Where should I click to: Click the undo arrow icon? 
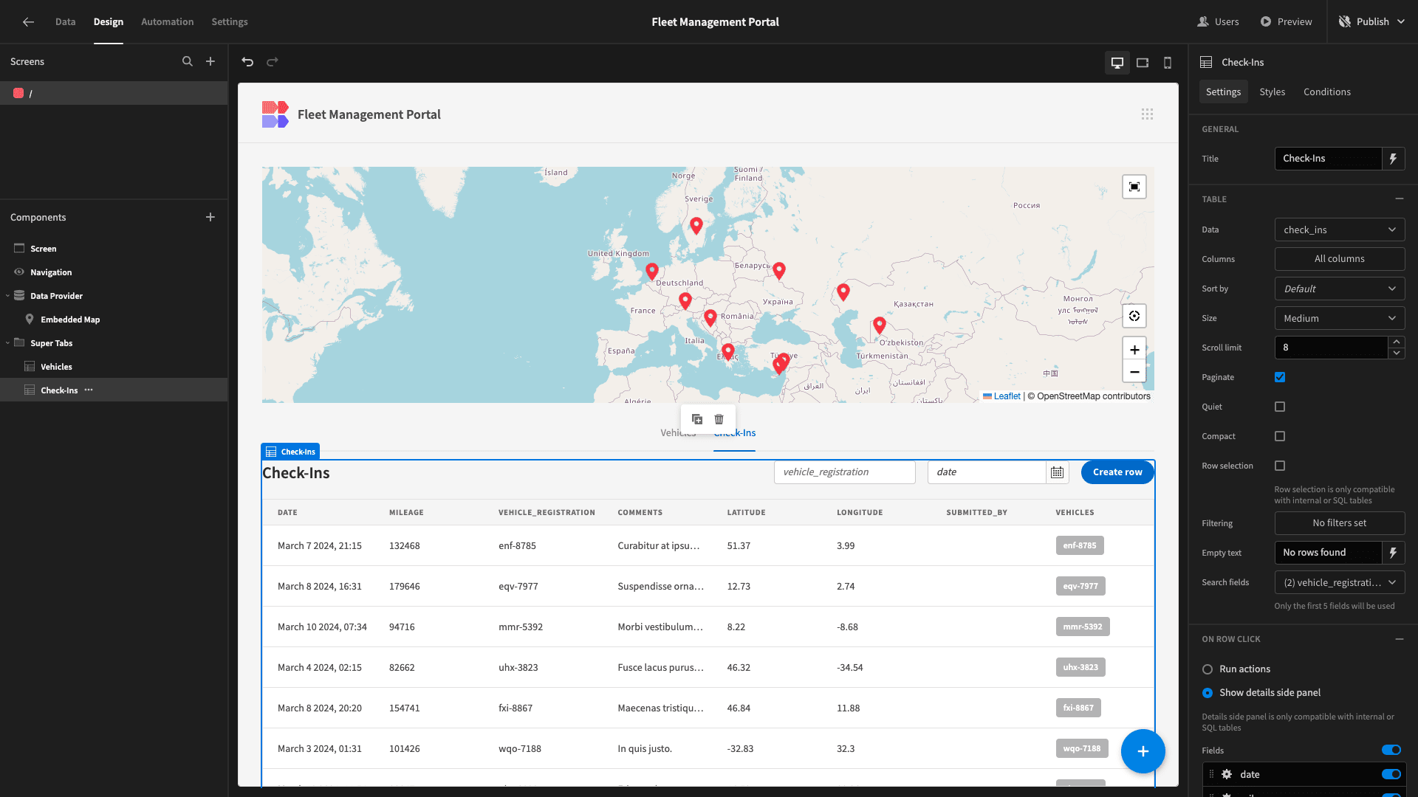click(247, 62)
